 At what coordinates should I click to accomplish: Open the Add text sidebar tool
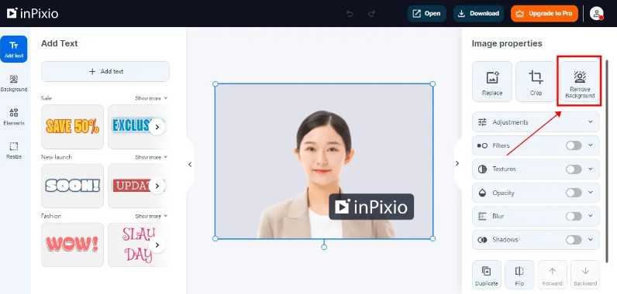14,49
